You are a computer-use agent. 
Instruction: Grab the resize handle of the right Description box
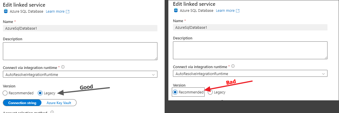[326, 58]
